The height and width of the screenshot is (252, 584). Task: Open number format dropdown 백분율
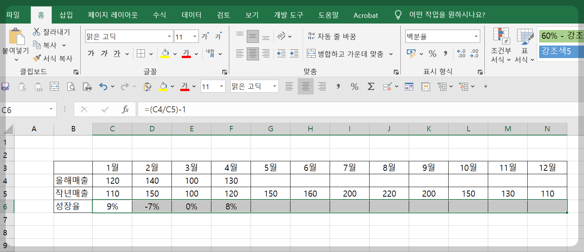tap(476, 36)
